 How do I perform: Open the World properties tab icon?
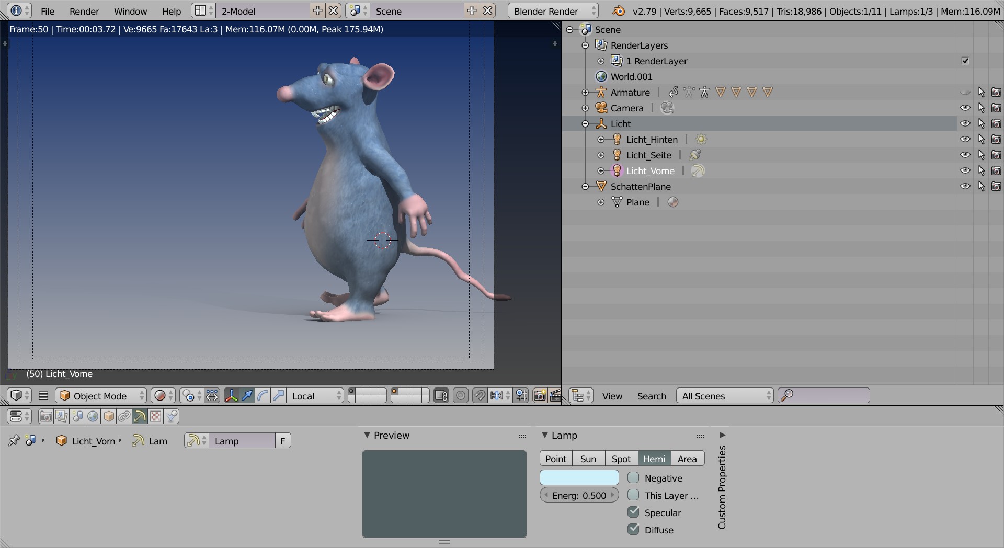click(93, 416)
